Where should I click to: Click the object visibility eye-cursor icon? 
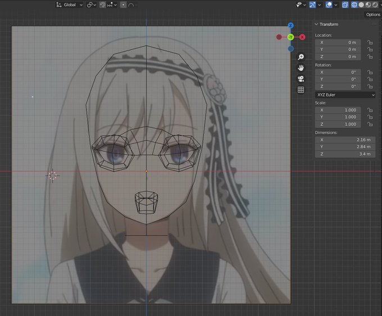click(299, 4)
